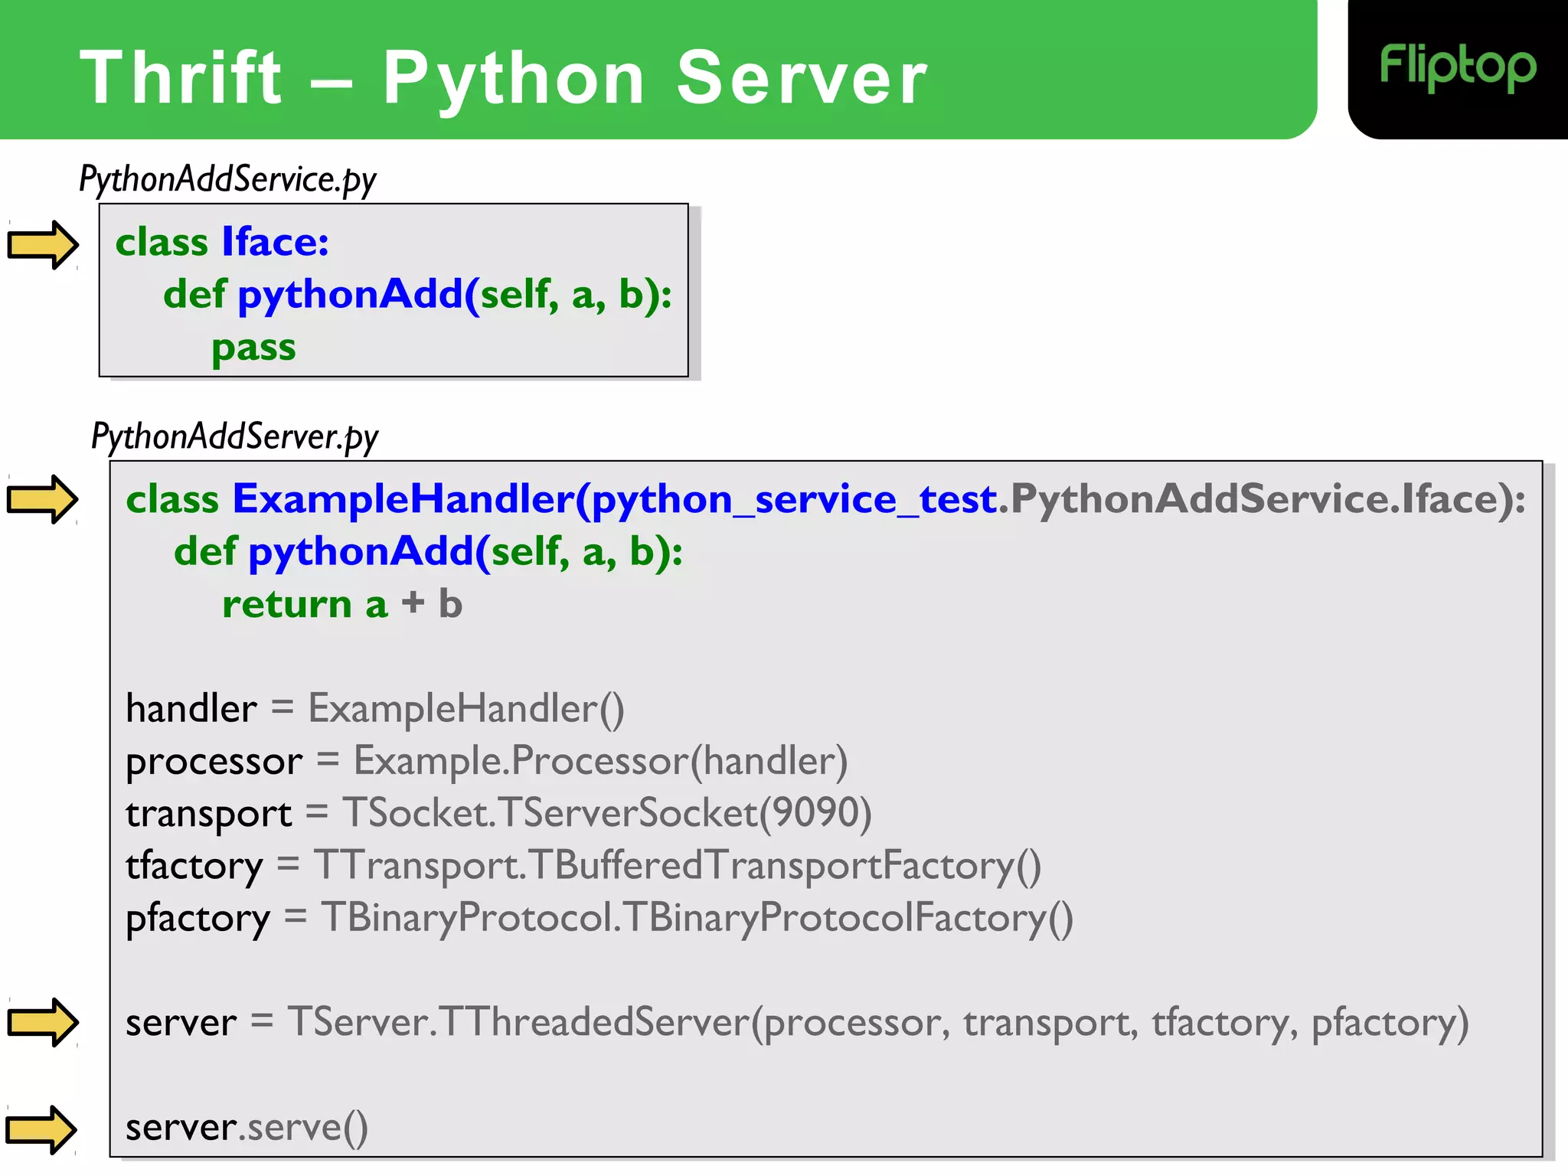
Task: Click 'def pythonAdd(self, a, b):' in the Iface box
Action: tap(417, 295)
